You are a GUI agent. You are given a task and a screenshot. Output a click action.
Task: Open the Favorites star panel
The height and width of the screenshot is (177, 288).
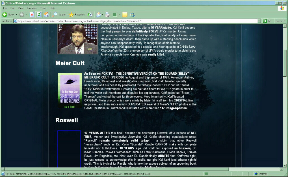click(x=77, y=14)
